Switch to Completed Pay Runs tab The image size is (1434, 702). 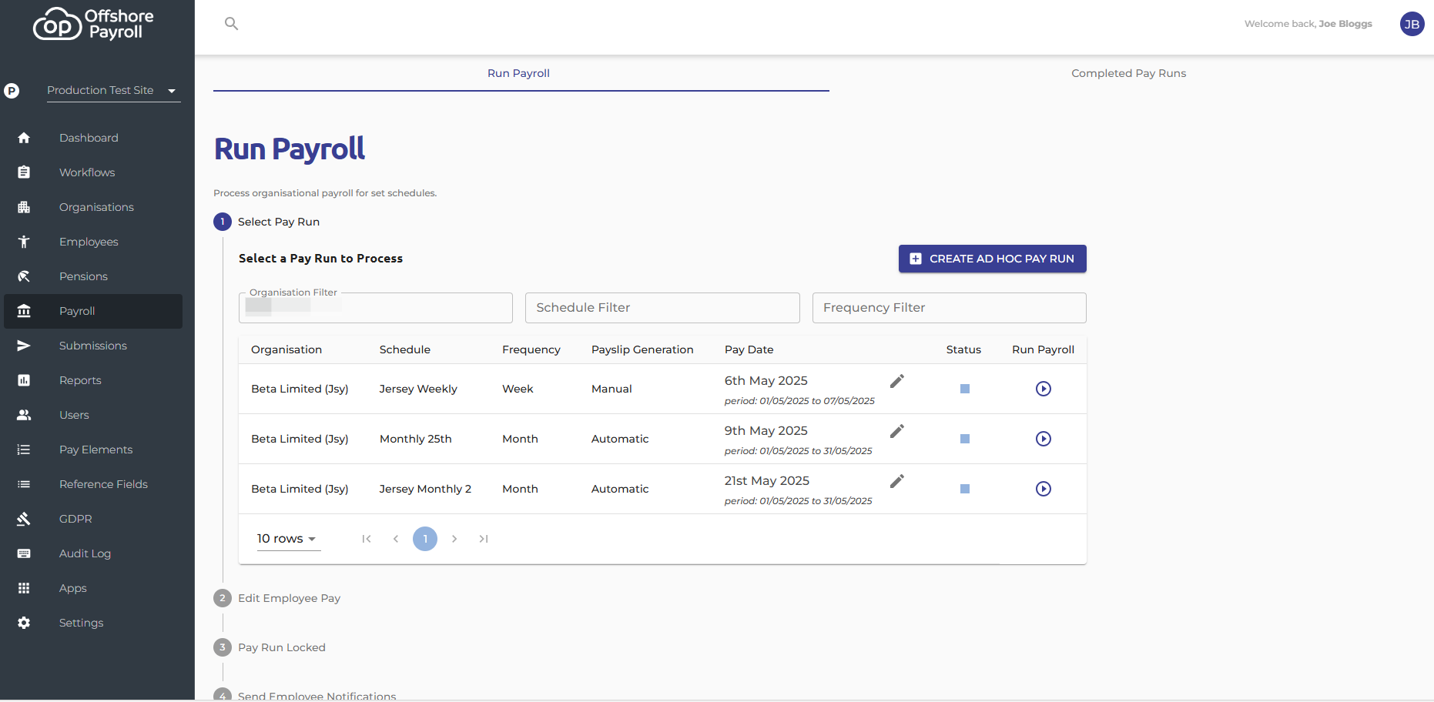1128,73
